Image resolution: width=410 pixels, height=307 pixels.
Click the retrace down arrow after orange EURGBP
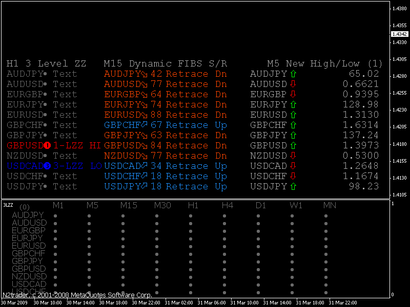pos(145,94)
